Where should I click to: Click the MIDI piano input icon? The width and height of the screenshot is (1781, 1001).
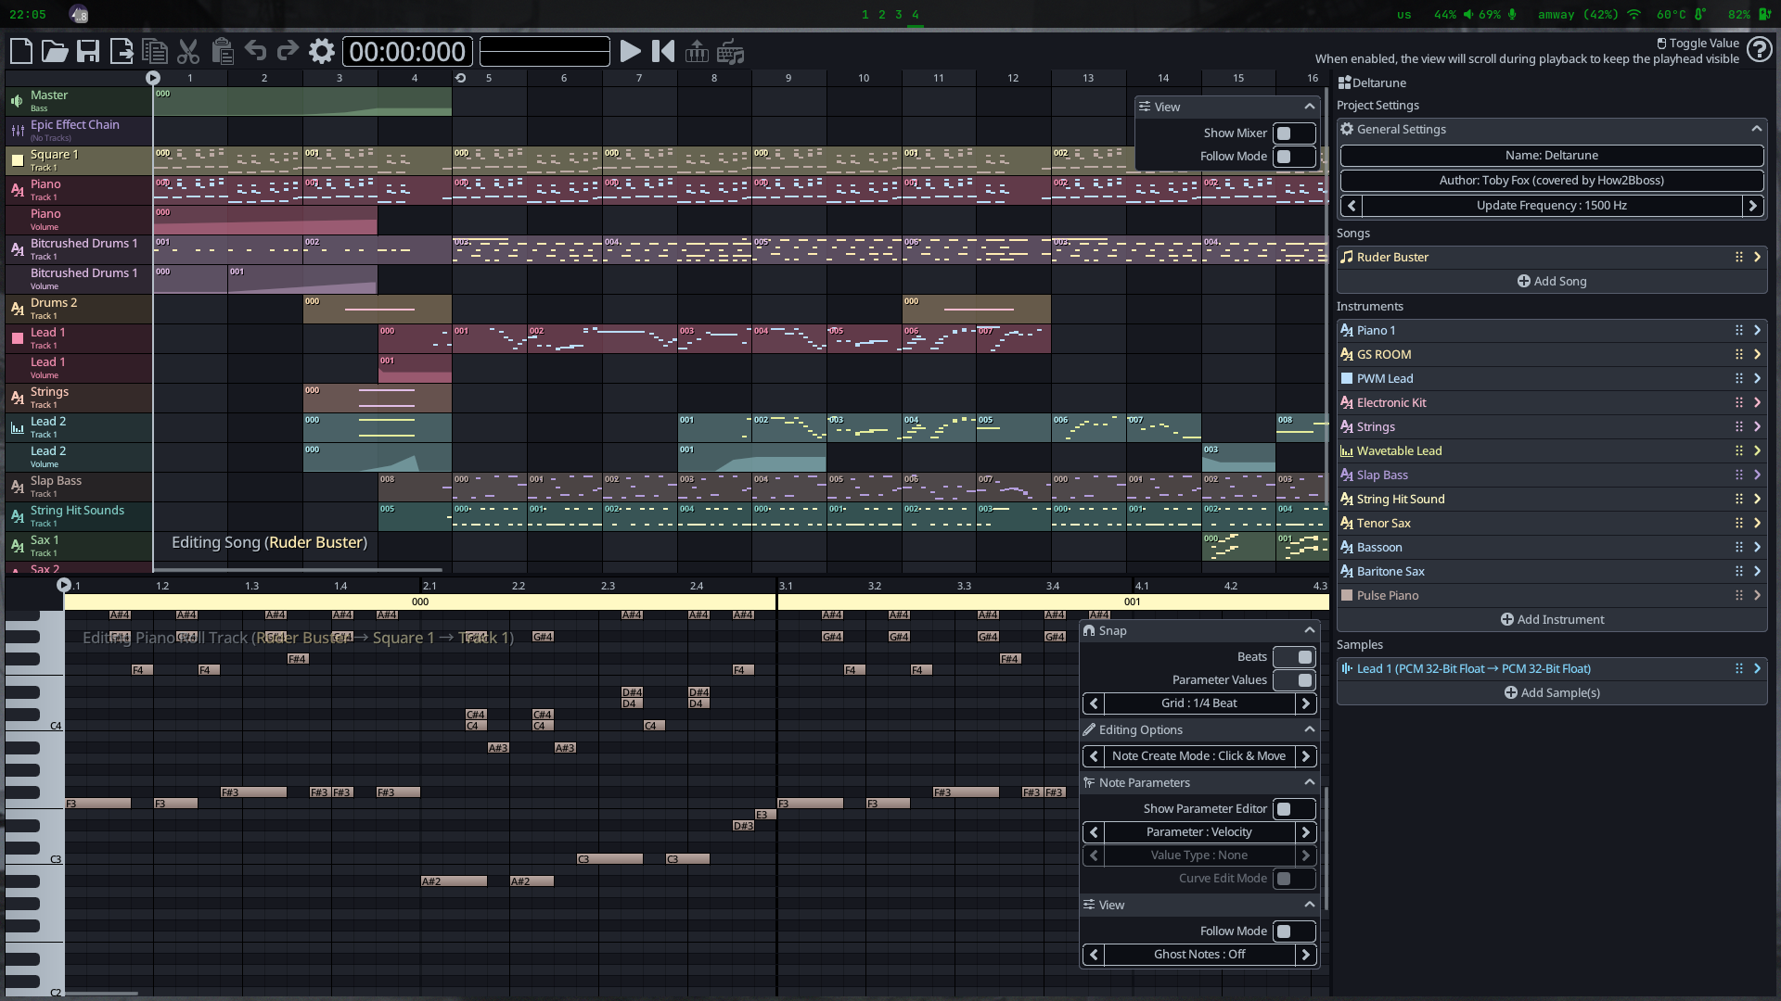pyautogui.click(x=697, y=52)
